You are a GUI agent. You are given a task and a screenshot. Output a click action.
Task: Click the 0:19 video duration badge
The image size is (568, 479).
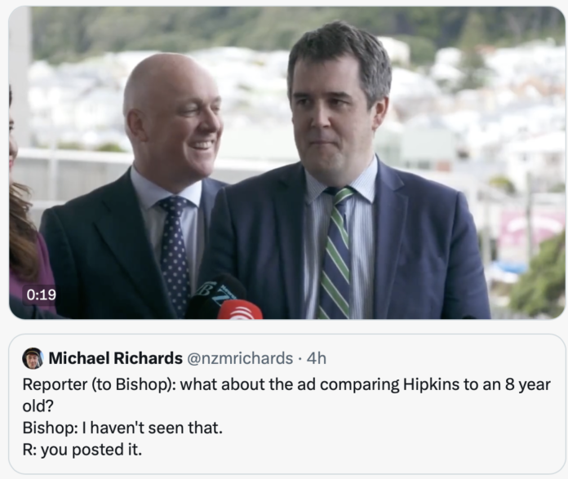pos(42,295)
